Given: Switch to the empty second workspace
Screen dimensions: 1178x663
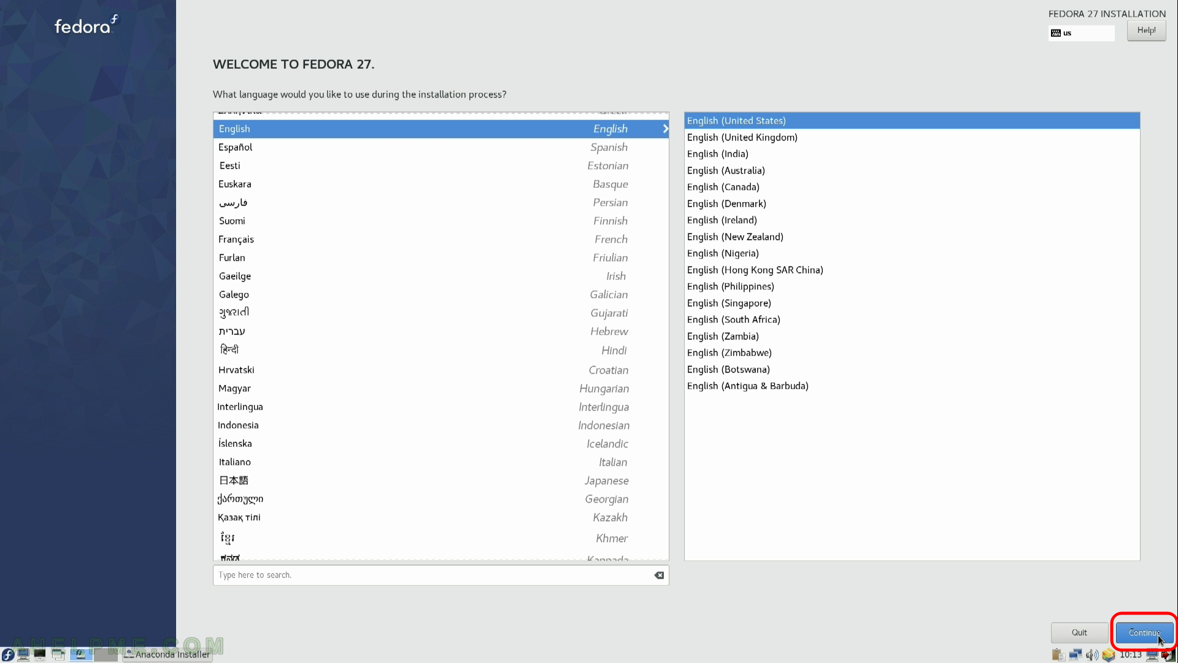Looking at the screenshot, I should (106, 654).
